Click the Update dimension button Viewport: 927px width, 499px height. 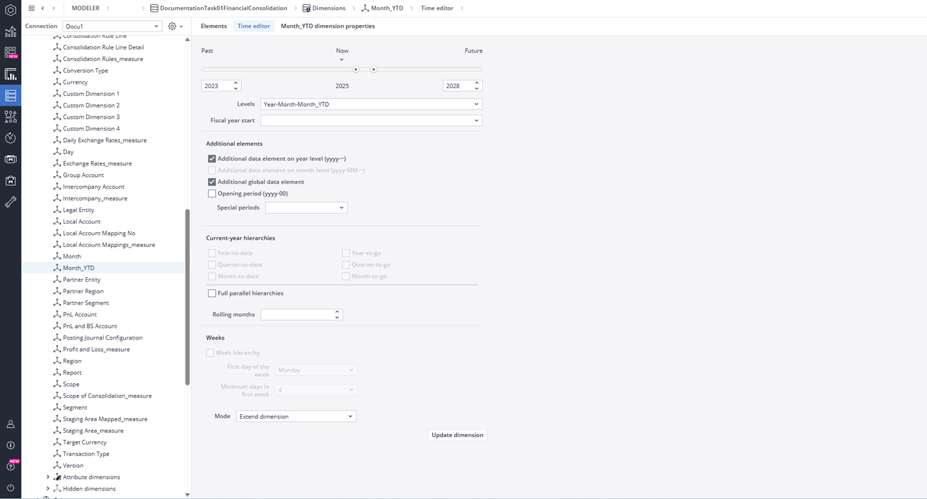(x=457, y=435)
